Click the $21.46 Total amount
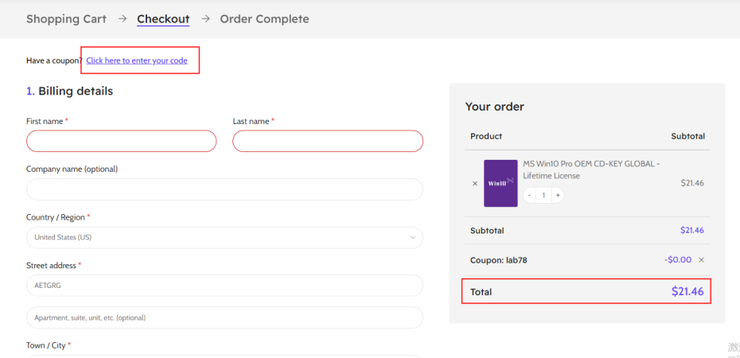This screenshot has width=740, height=358. (687, 292)
